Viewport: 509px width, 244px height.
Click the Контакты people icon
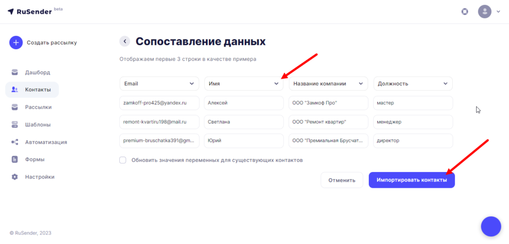pyautogui.click(x=14, y=89)
